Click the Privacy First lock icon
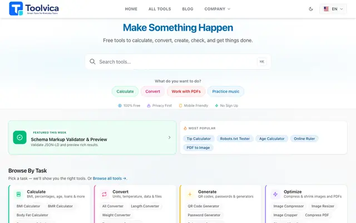This screenshot has width=356, height=223. point(149,105)
